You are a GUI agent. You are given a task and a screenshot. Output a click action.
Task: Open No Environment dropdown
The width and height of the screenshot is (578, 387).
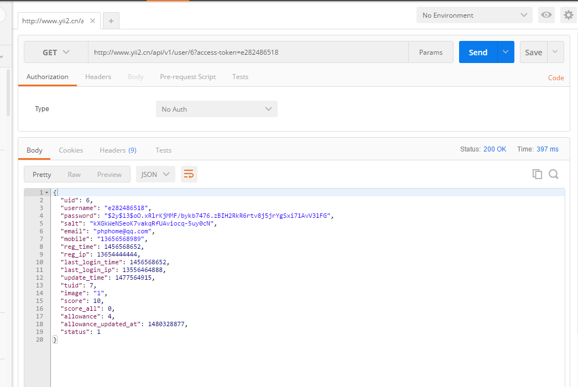click(x=475, y=15)
